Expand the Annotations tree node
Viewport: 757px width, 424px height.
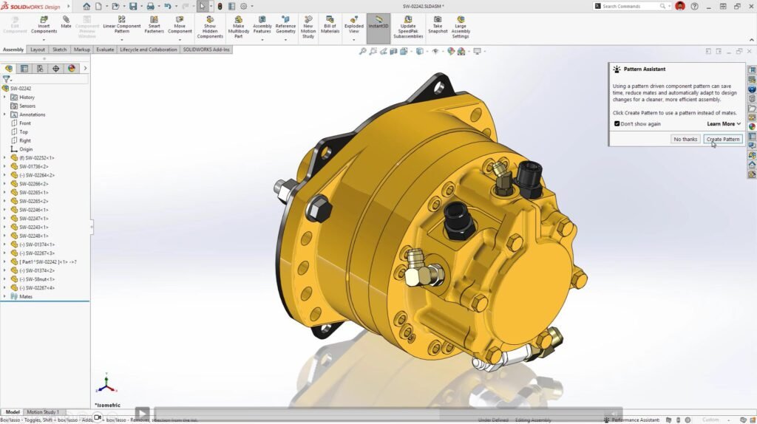pyautogui.click(x=5, y=114)
